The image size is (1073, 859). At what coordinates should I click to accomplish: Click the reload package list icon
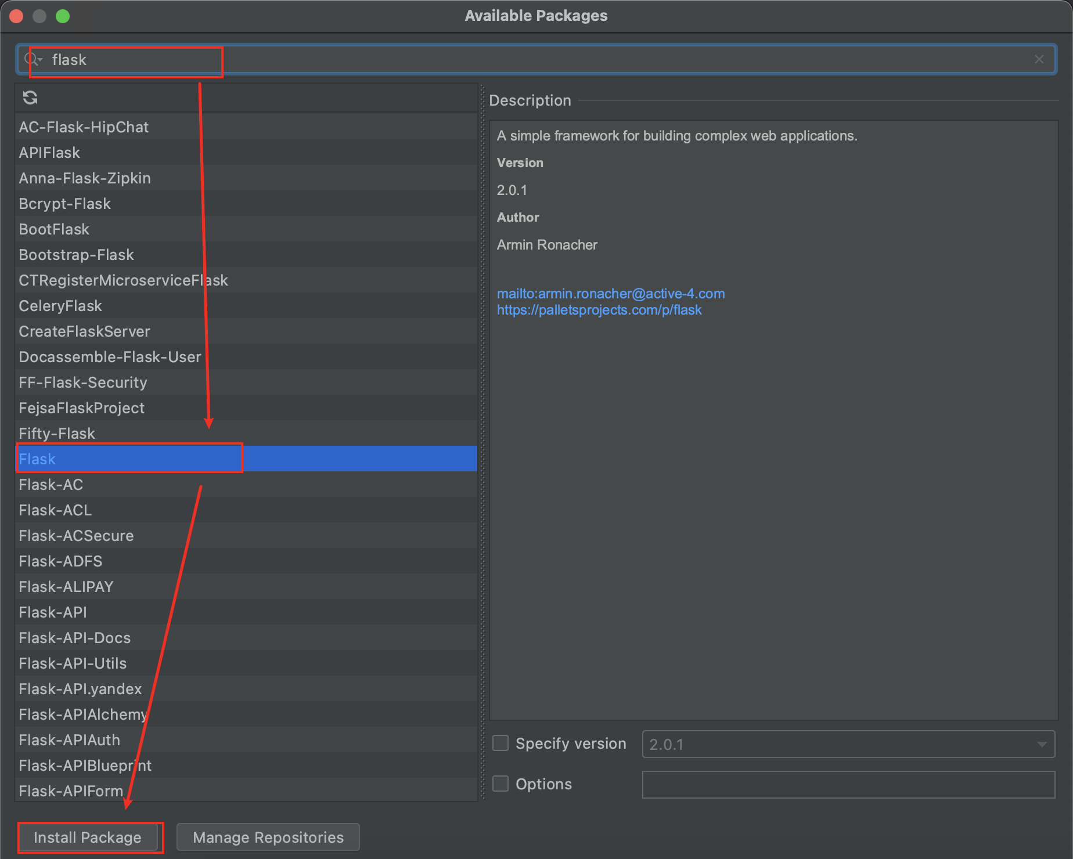[30, 98]
